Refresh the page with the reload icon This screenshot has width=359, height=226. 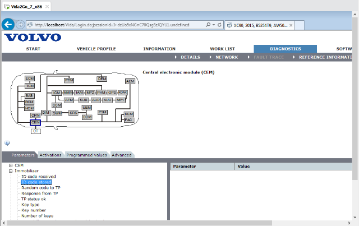pos(219,25)
